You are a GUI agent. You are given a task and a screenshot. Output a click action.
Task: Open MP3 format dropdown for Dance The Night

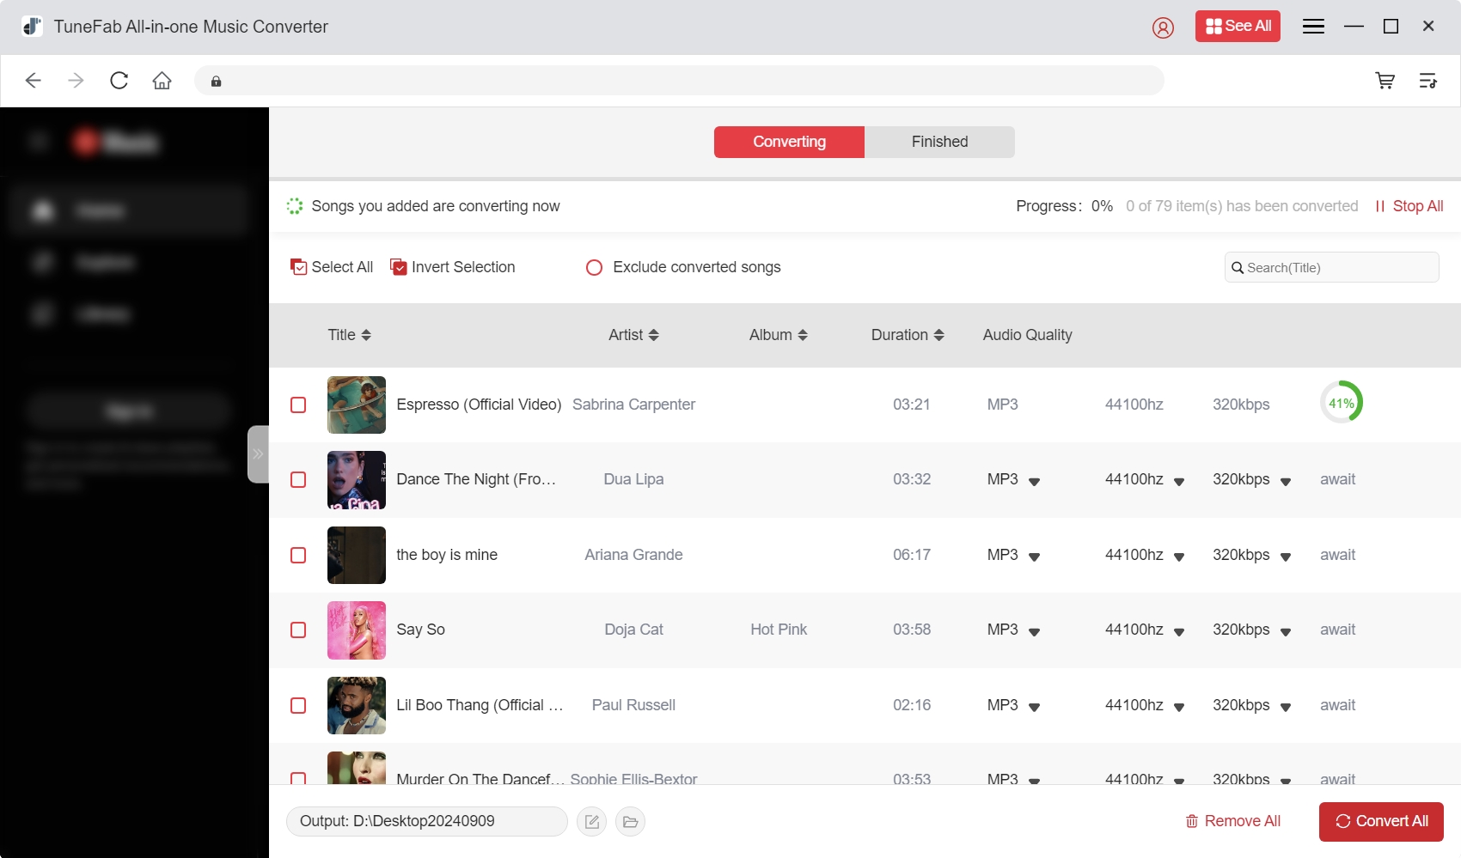pos(1034,481)
